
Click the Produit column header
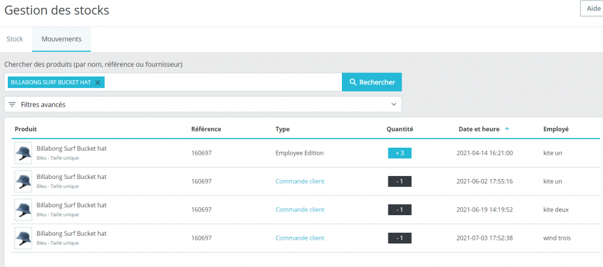pos(26,129)
